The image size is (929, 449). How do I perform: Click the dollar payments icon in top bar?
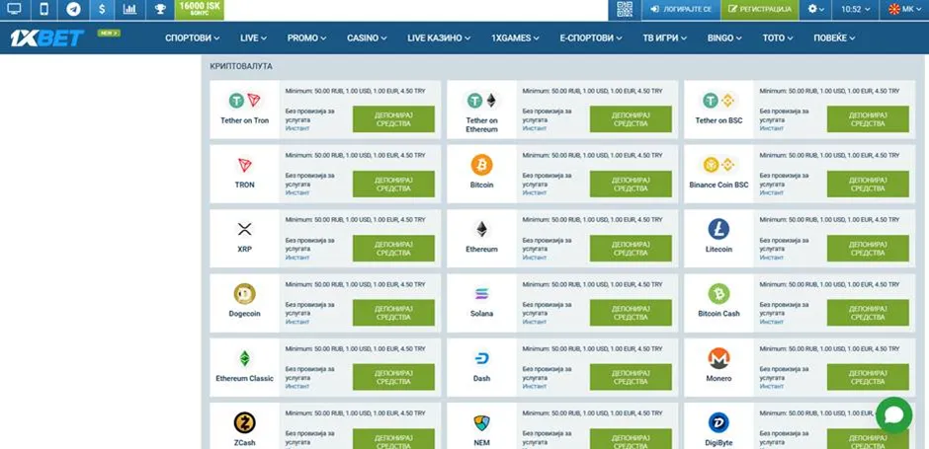pos(103,10)
